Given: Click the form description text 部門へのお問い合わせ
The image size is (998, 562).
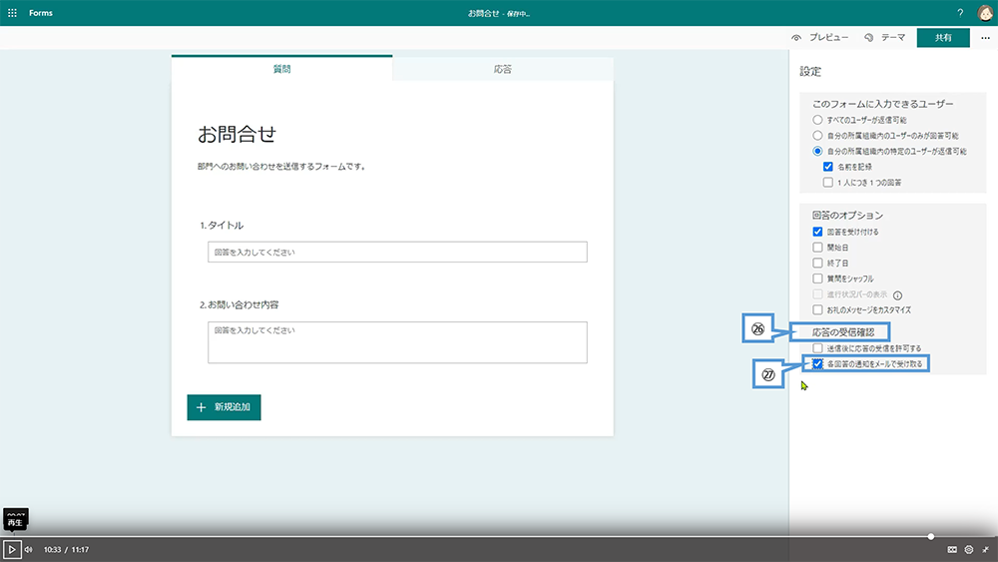Looking at the screenshot, I should 281,167.
